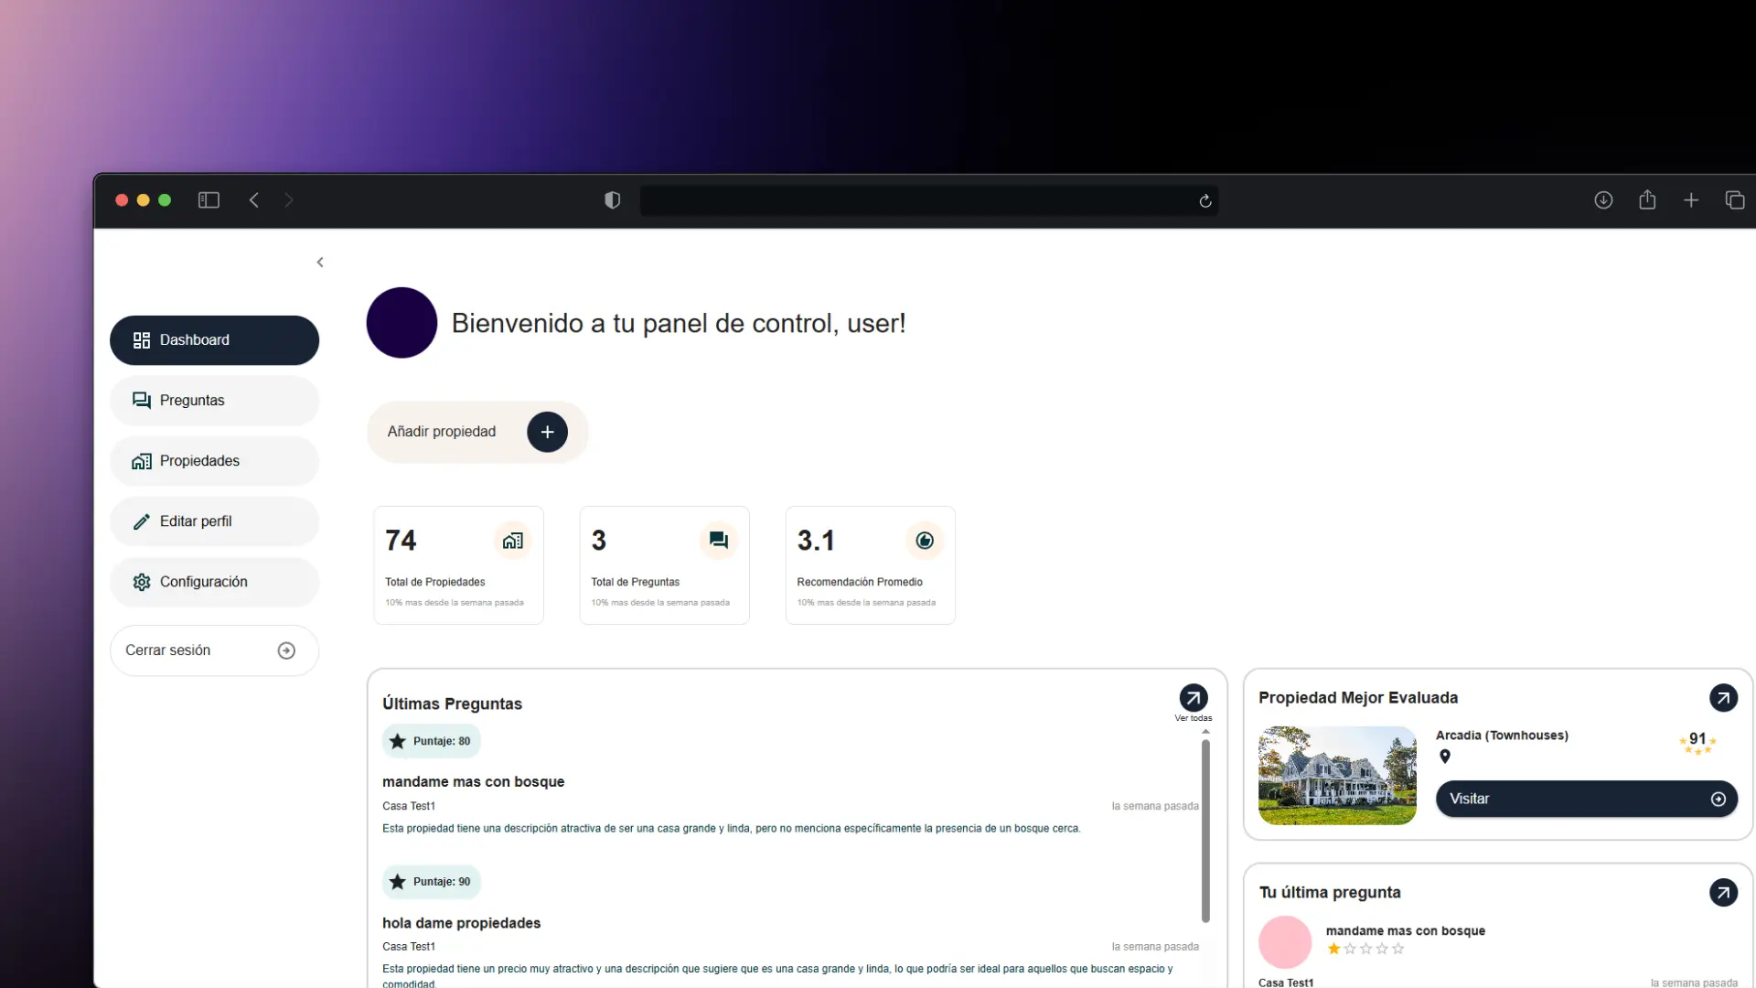Open Propiedad Mejor Evaluada via its arrow icon
Screen dimensions: 1756x988
tap(1723, 697)
